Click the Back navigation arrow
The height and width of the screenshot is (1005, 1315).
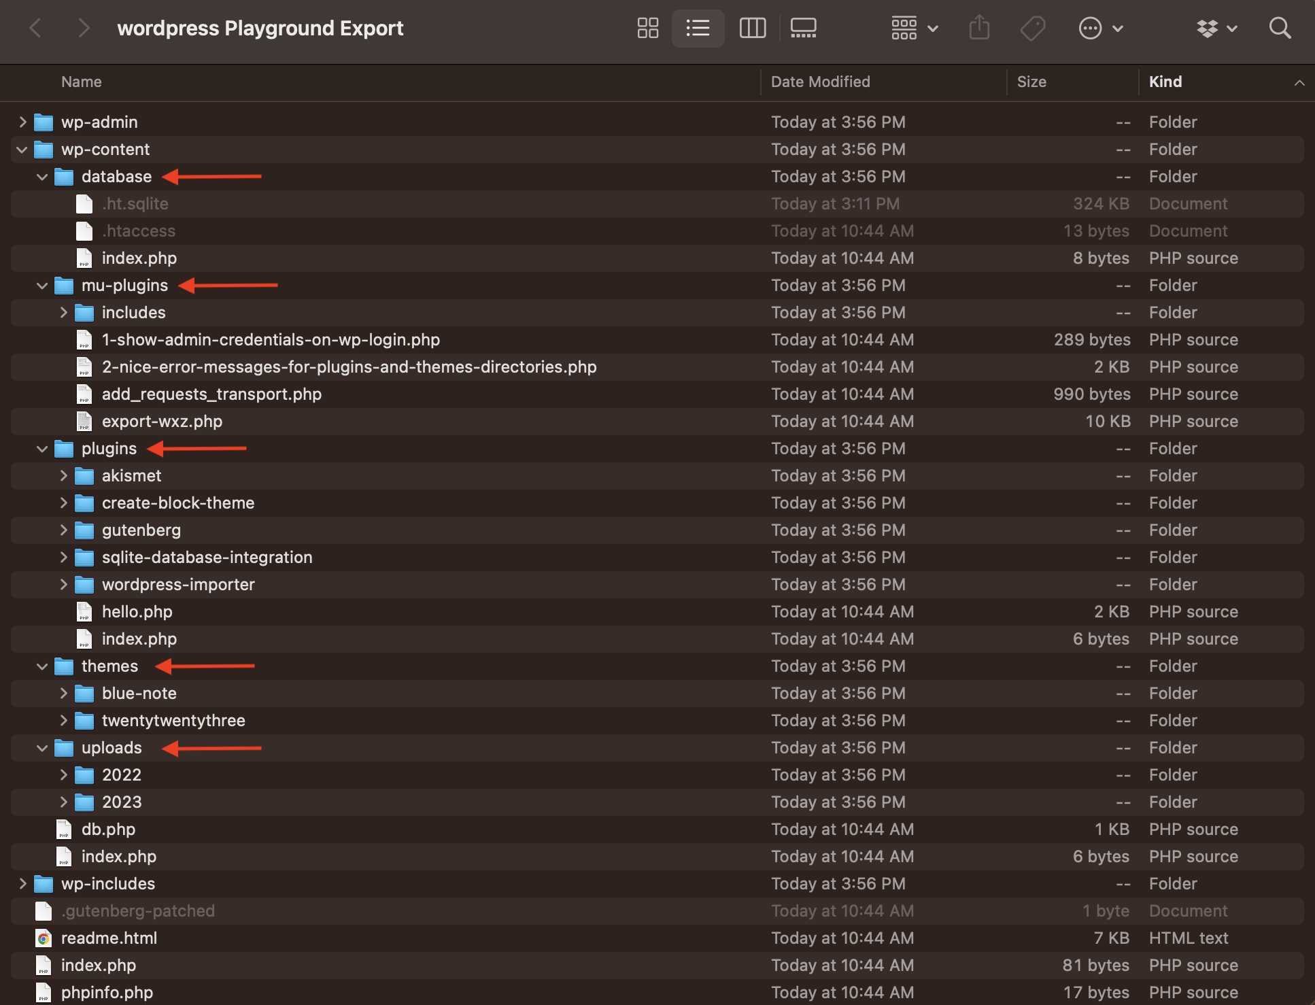pos(35,28)
